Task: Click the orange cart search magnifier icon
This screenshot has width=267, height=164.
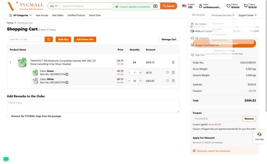Action: (x=49, y=39)
